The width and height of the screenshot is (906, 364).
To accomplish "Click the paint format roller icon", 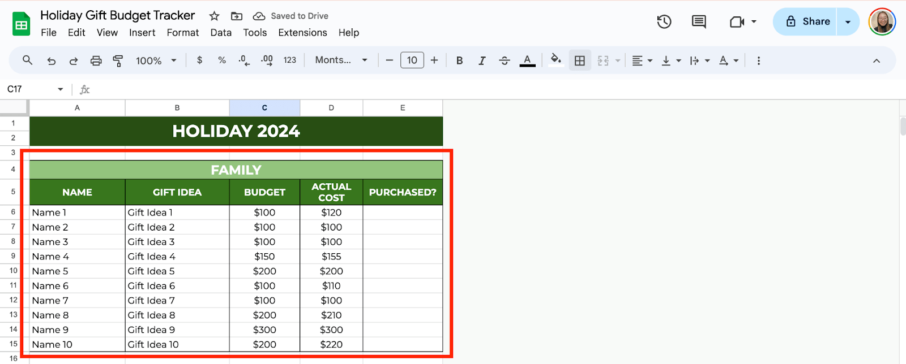I will click(x=118, y=60).
